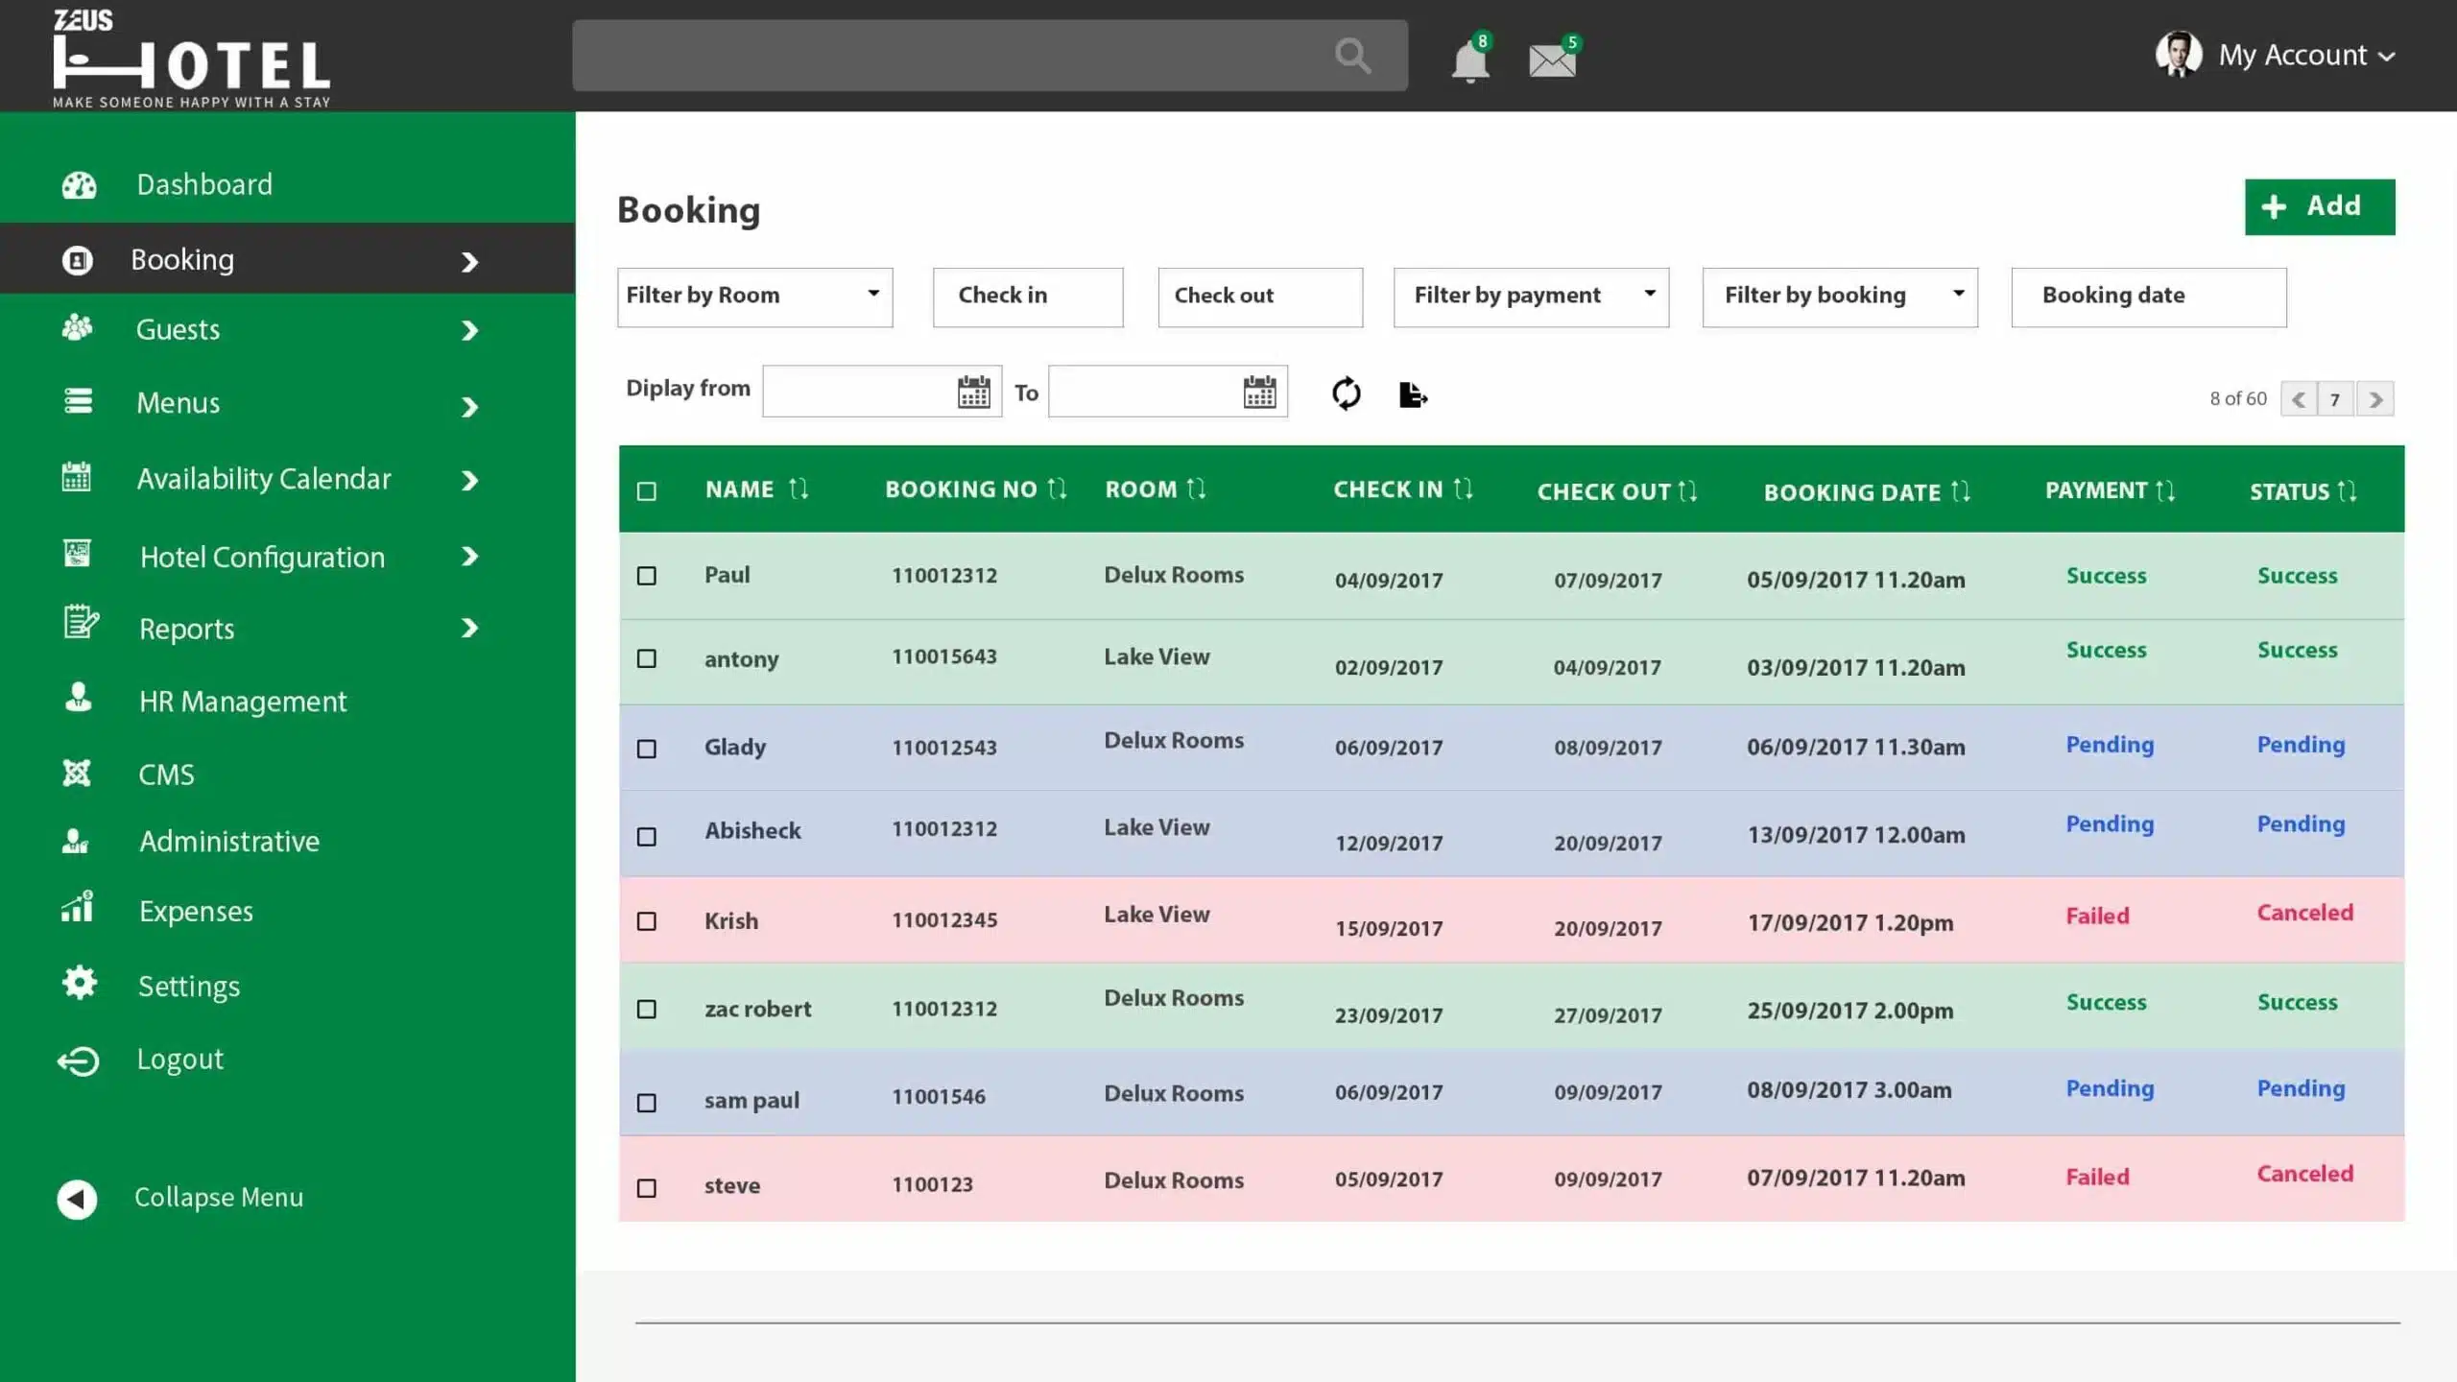The height and width of the screenshot is (1382, 2457).
Task: Open the mail envelope icon
Action: [x=1551, y=60]
